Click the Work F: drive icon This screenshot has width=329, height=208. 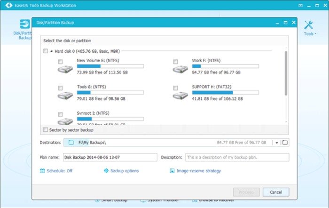[180, 69]
